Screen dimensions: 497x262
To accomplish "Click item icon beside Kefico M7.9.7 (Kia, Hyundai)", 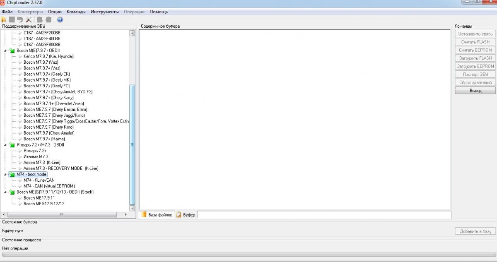I will pos(19,56).
